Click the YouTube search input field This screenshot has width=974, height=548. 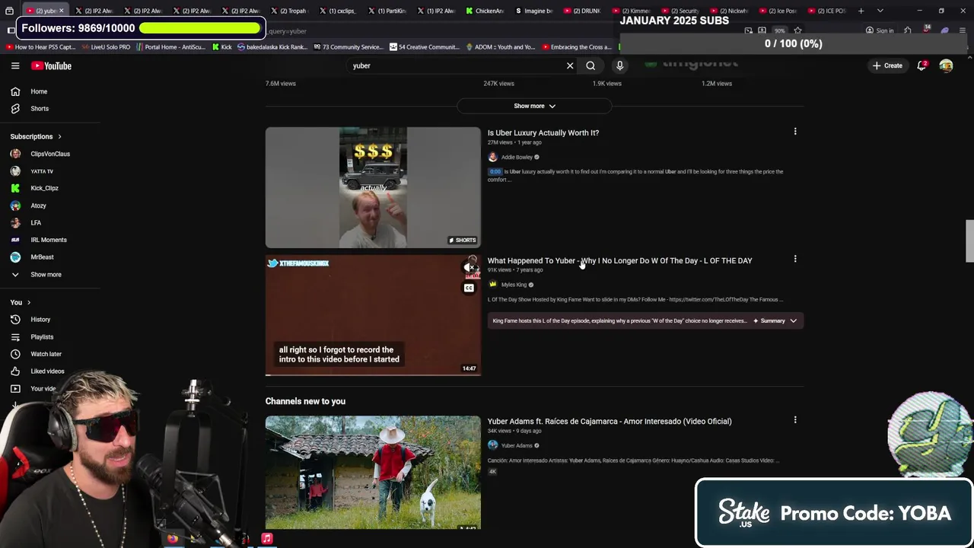click(x=457, y=66)
